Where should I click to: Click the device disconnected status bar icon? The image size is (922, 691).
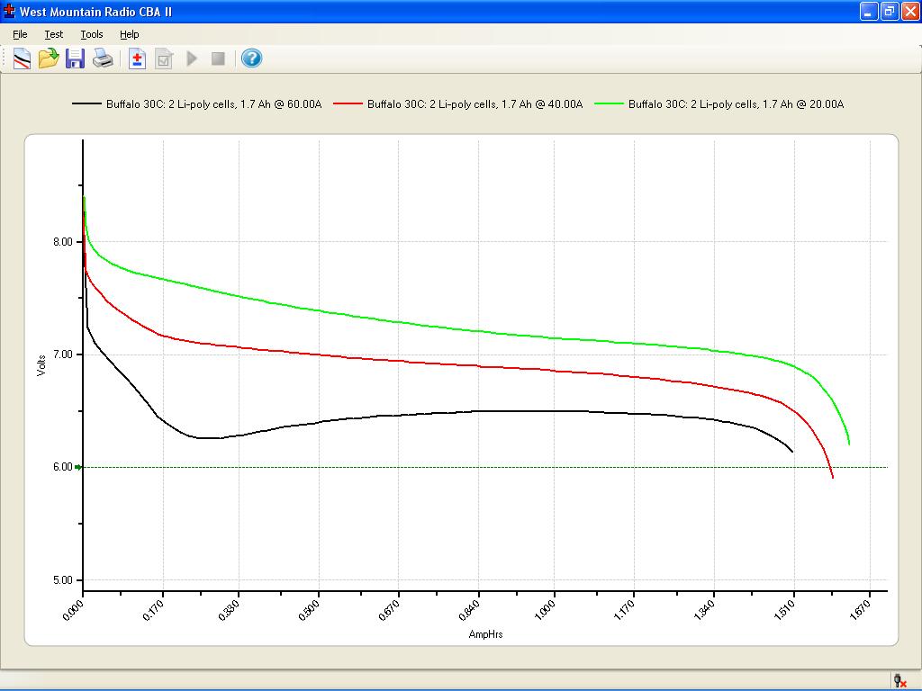899,680
